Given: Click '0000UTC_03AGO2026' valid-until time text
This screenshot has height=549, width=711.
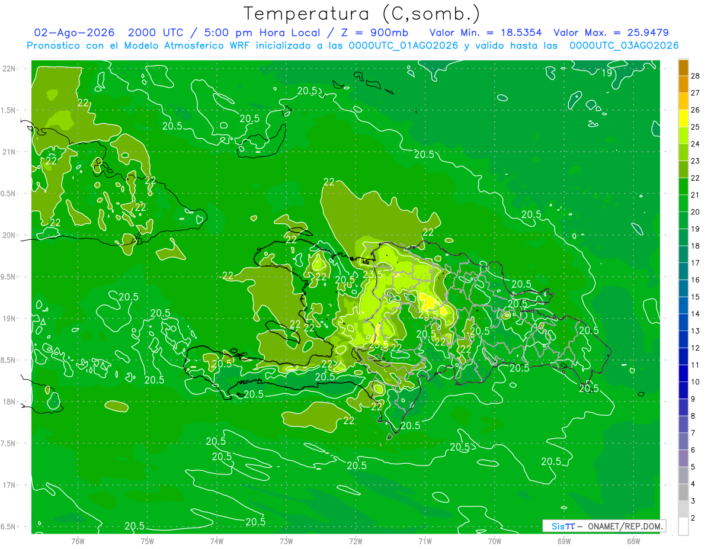Looking at the screenshot, I should pos(623,46).
